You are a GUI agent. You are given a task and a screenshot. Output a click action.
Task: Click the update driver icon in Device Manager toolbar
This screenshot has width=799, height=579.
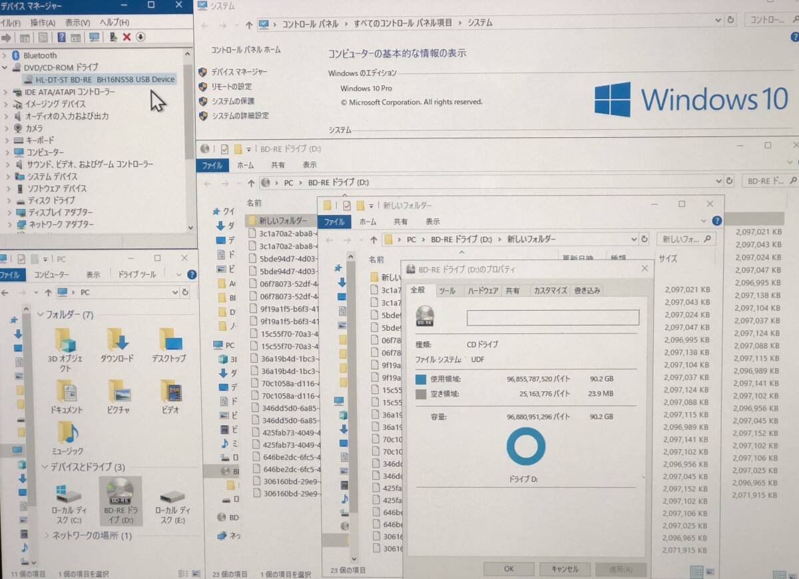113,37
